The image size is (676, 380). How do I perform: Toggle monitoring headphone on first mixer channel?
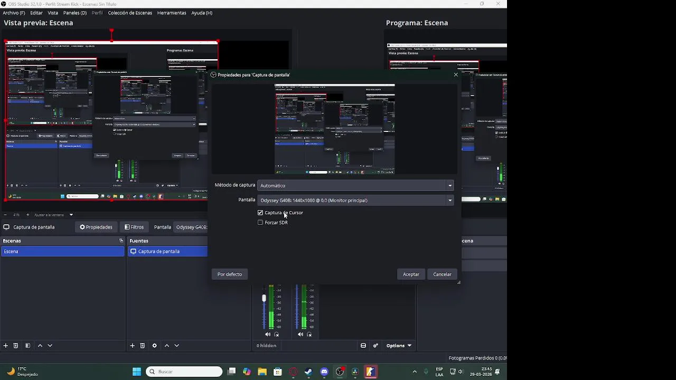coord(276,335)
